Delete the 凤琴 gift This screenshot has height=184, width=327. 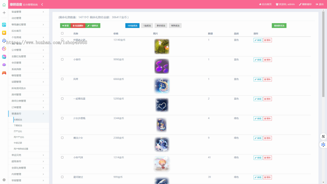267,79
